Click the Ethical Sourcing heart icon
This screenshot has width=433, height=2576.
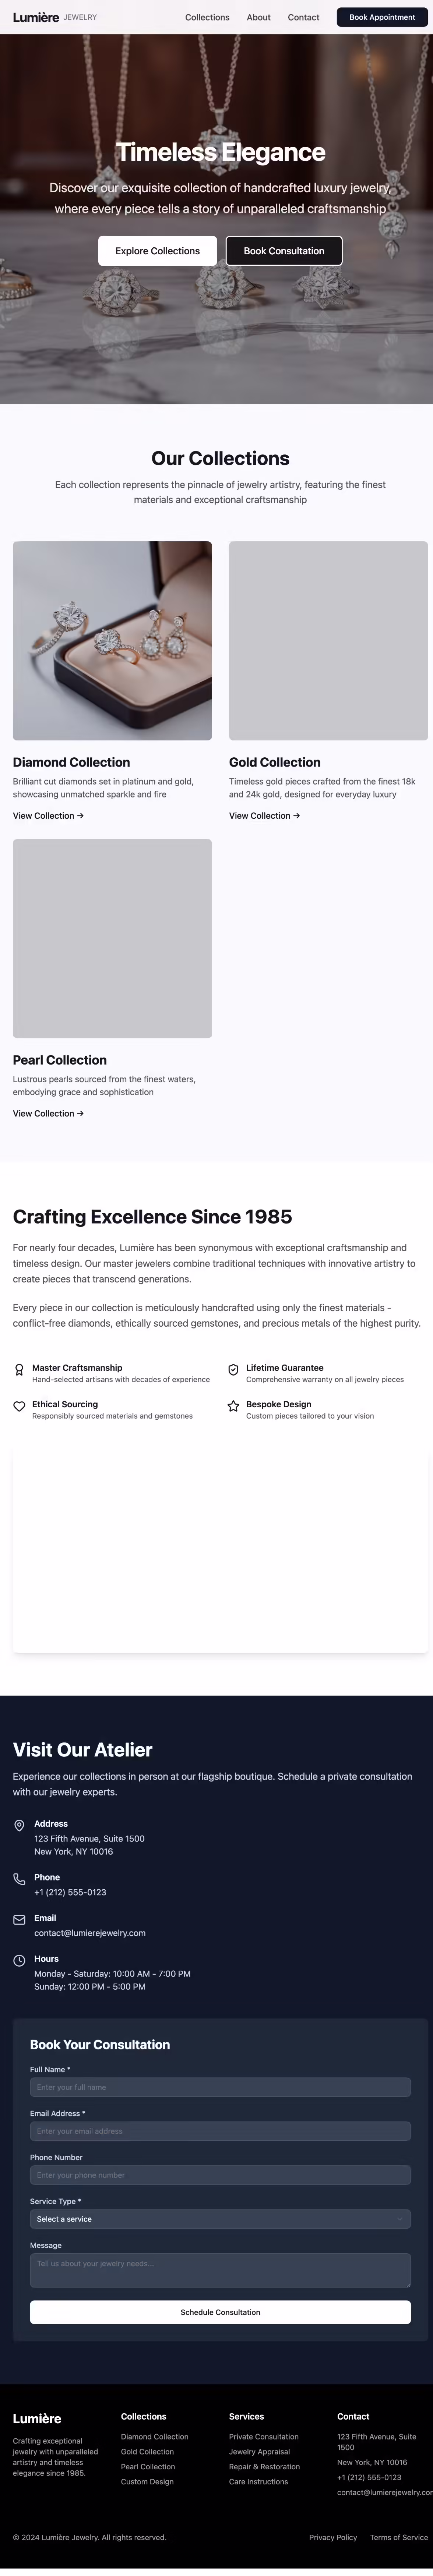[x=19, y=1406]
